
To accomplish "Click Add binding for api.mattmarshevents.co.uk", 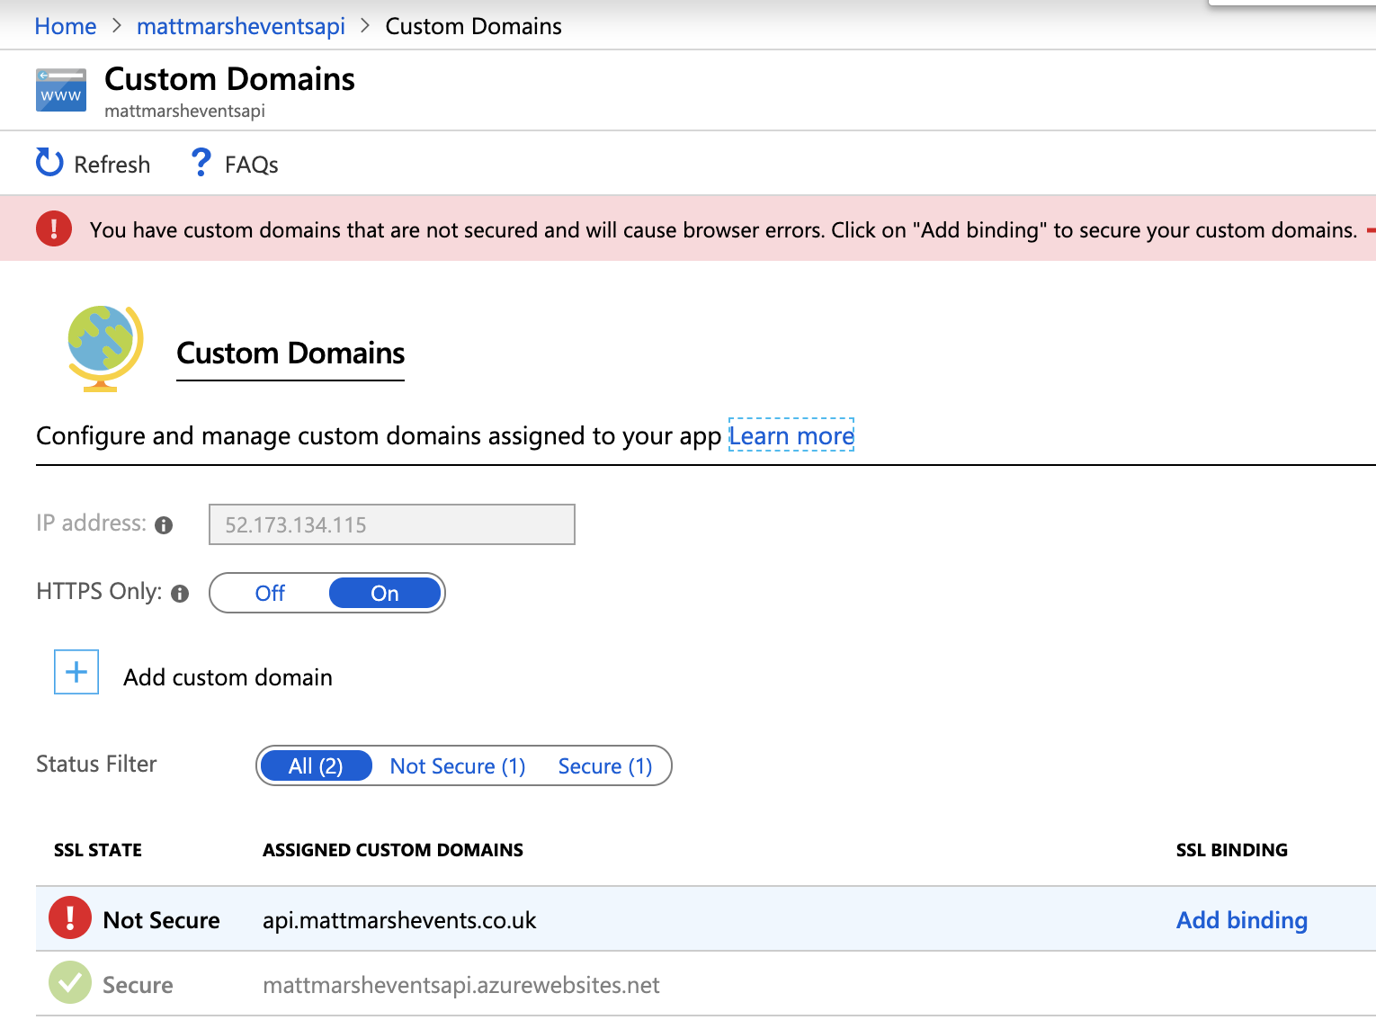I will (1241, 920).
